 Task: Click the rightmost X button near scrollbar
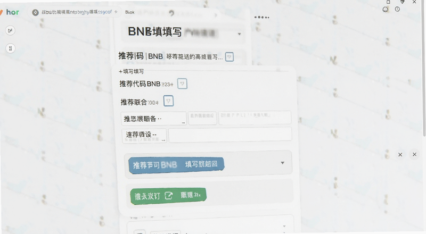coord(414,154)
